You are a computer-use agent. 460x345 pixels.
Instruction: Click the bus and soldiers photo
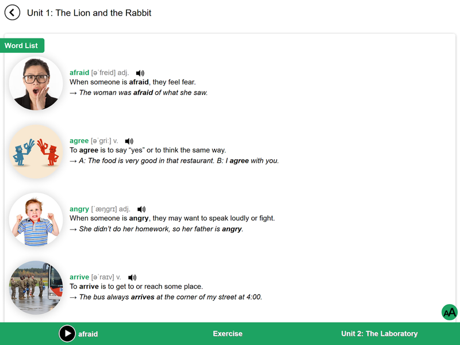pos(36,288)
